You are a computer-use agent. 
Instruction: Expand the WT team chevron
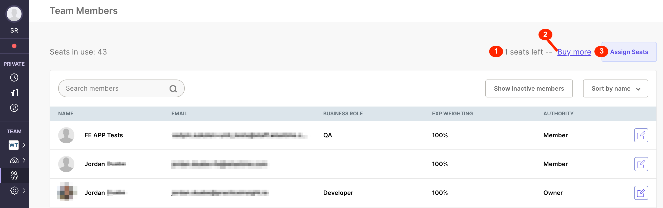click(x=24, y=145)
